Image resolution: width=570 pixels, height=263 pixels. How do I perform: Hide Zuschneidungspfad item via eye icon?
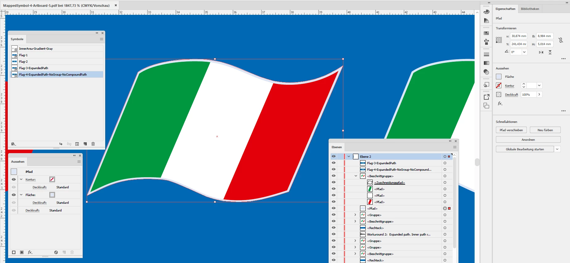point(333,182)
